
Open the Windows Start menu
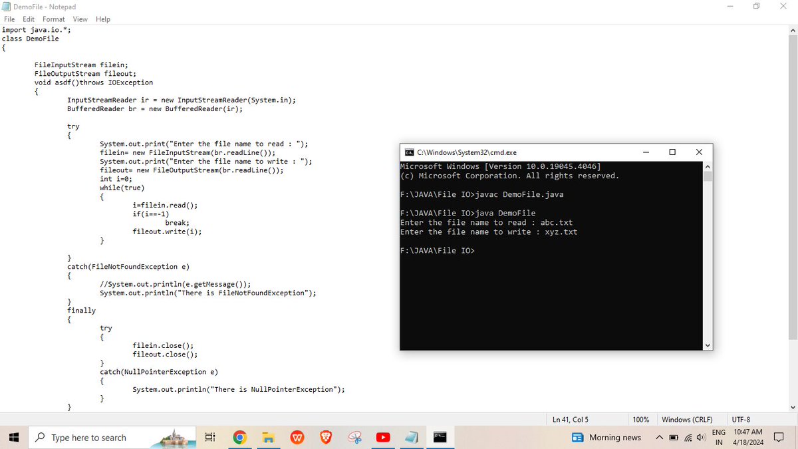13,437
